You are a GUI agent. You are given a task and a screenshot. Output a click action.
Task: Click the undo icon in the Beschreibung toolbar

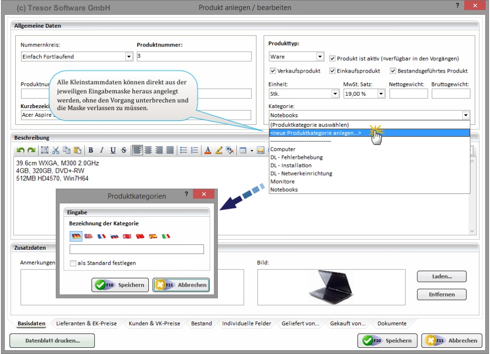pos(20,150)
